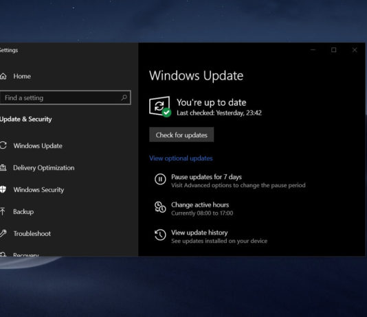Click the pause circle icon
The height and width of the screenshot is (317, 367).
(x=160, y=179)
